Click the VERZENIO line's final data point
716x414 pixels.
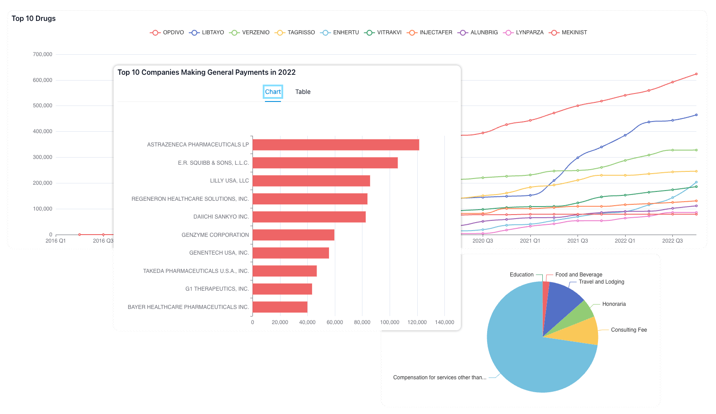point(696,150)
